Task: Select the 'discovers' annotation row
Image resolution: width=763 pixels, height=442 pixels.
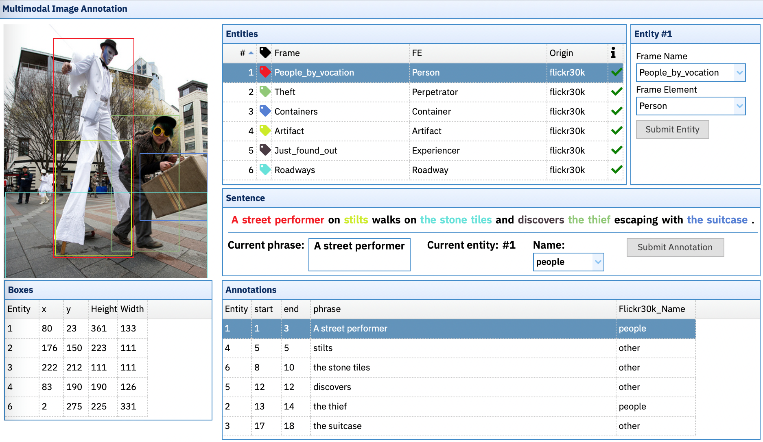Action: click(x=459, y=387)
